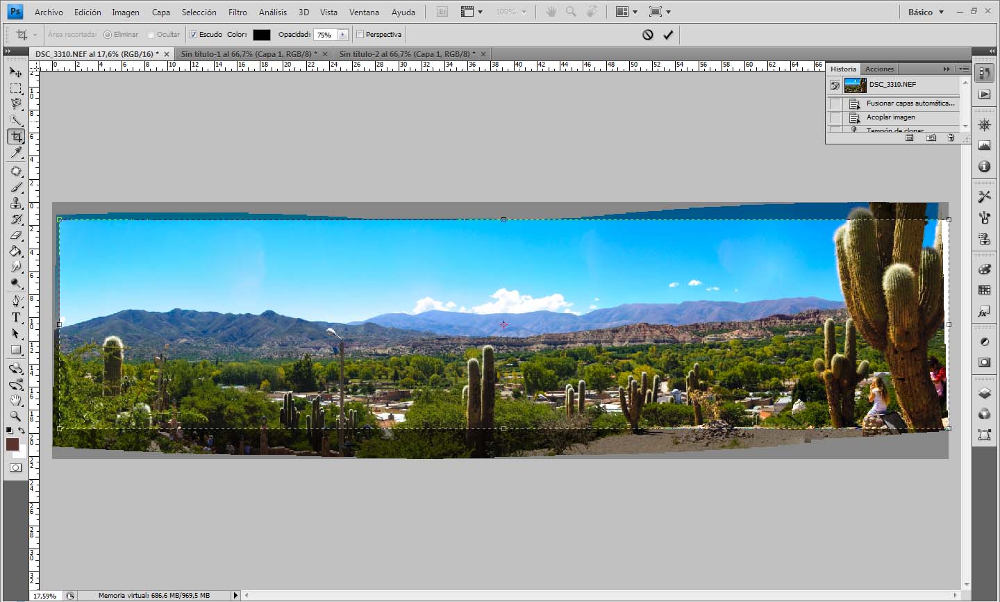Select the Crop tool in toolbox

tap(16, 137)
